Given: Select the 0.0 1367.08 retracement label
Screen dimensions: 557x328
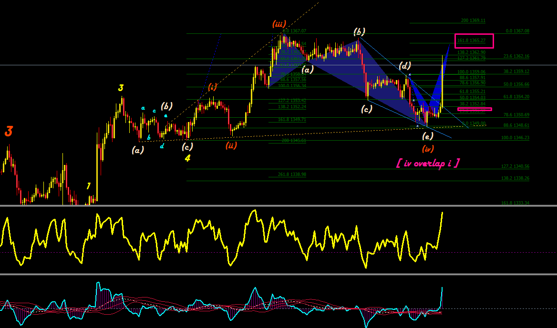Looking at the screenshot, I should click(x=517, y=31).
